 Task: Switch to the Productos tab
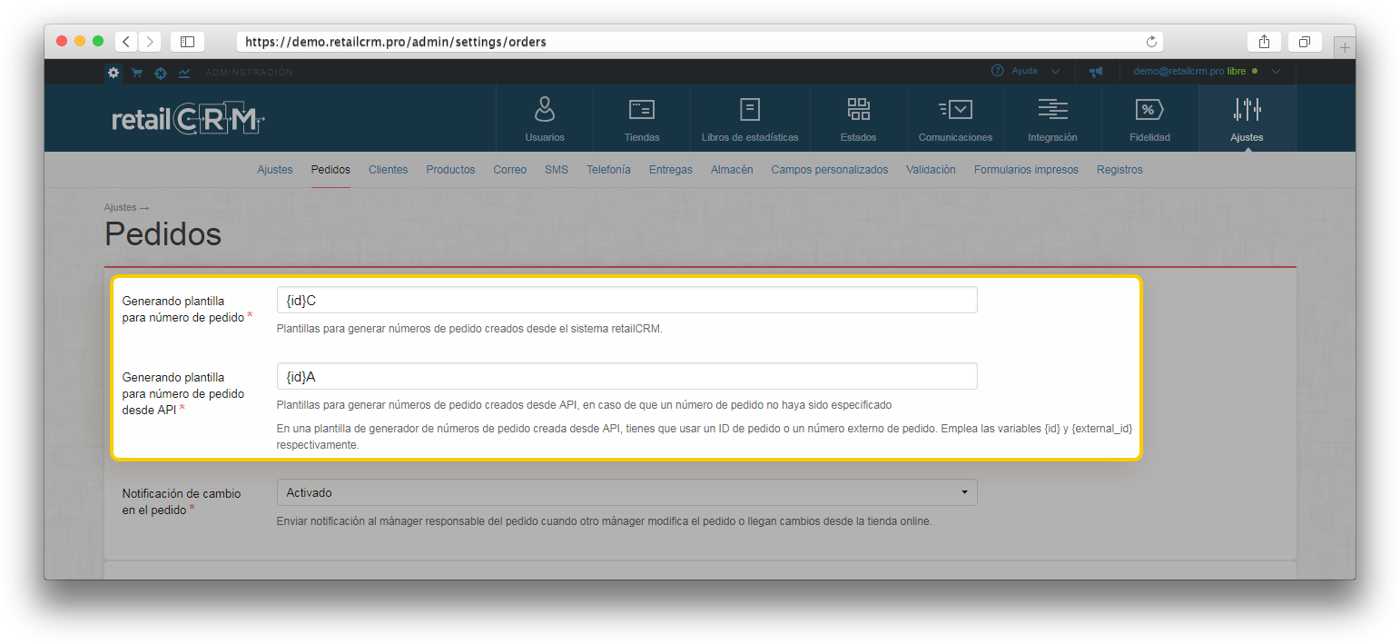[x=450, y=170]
